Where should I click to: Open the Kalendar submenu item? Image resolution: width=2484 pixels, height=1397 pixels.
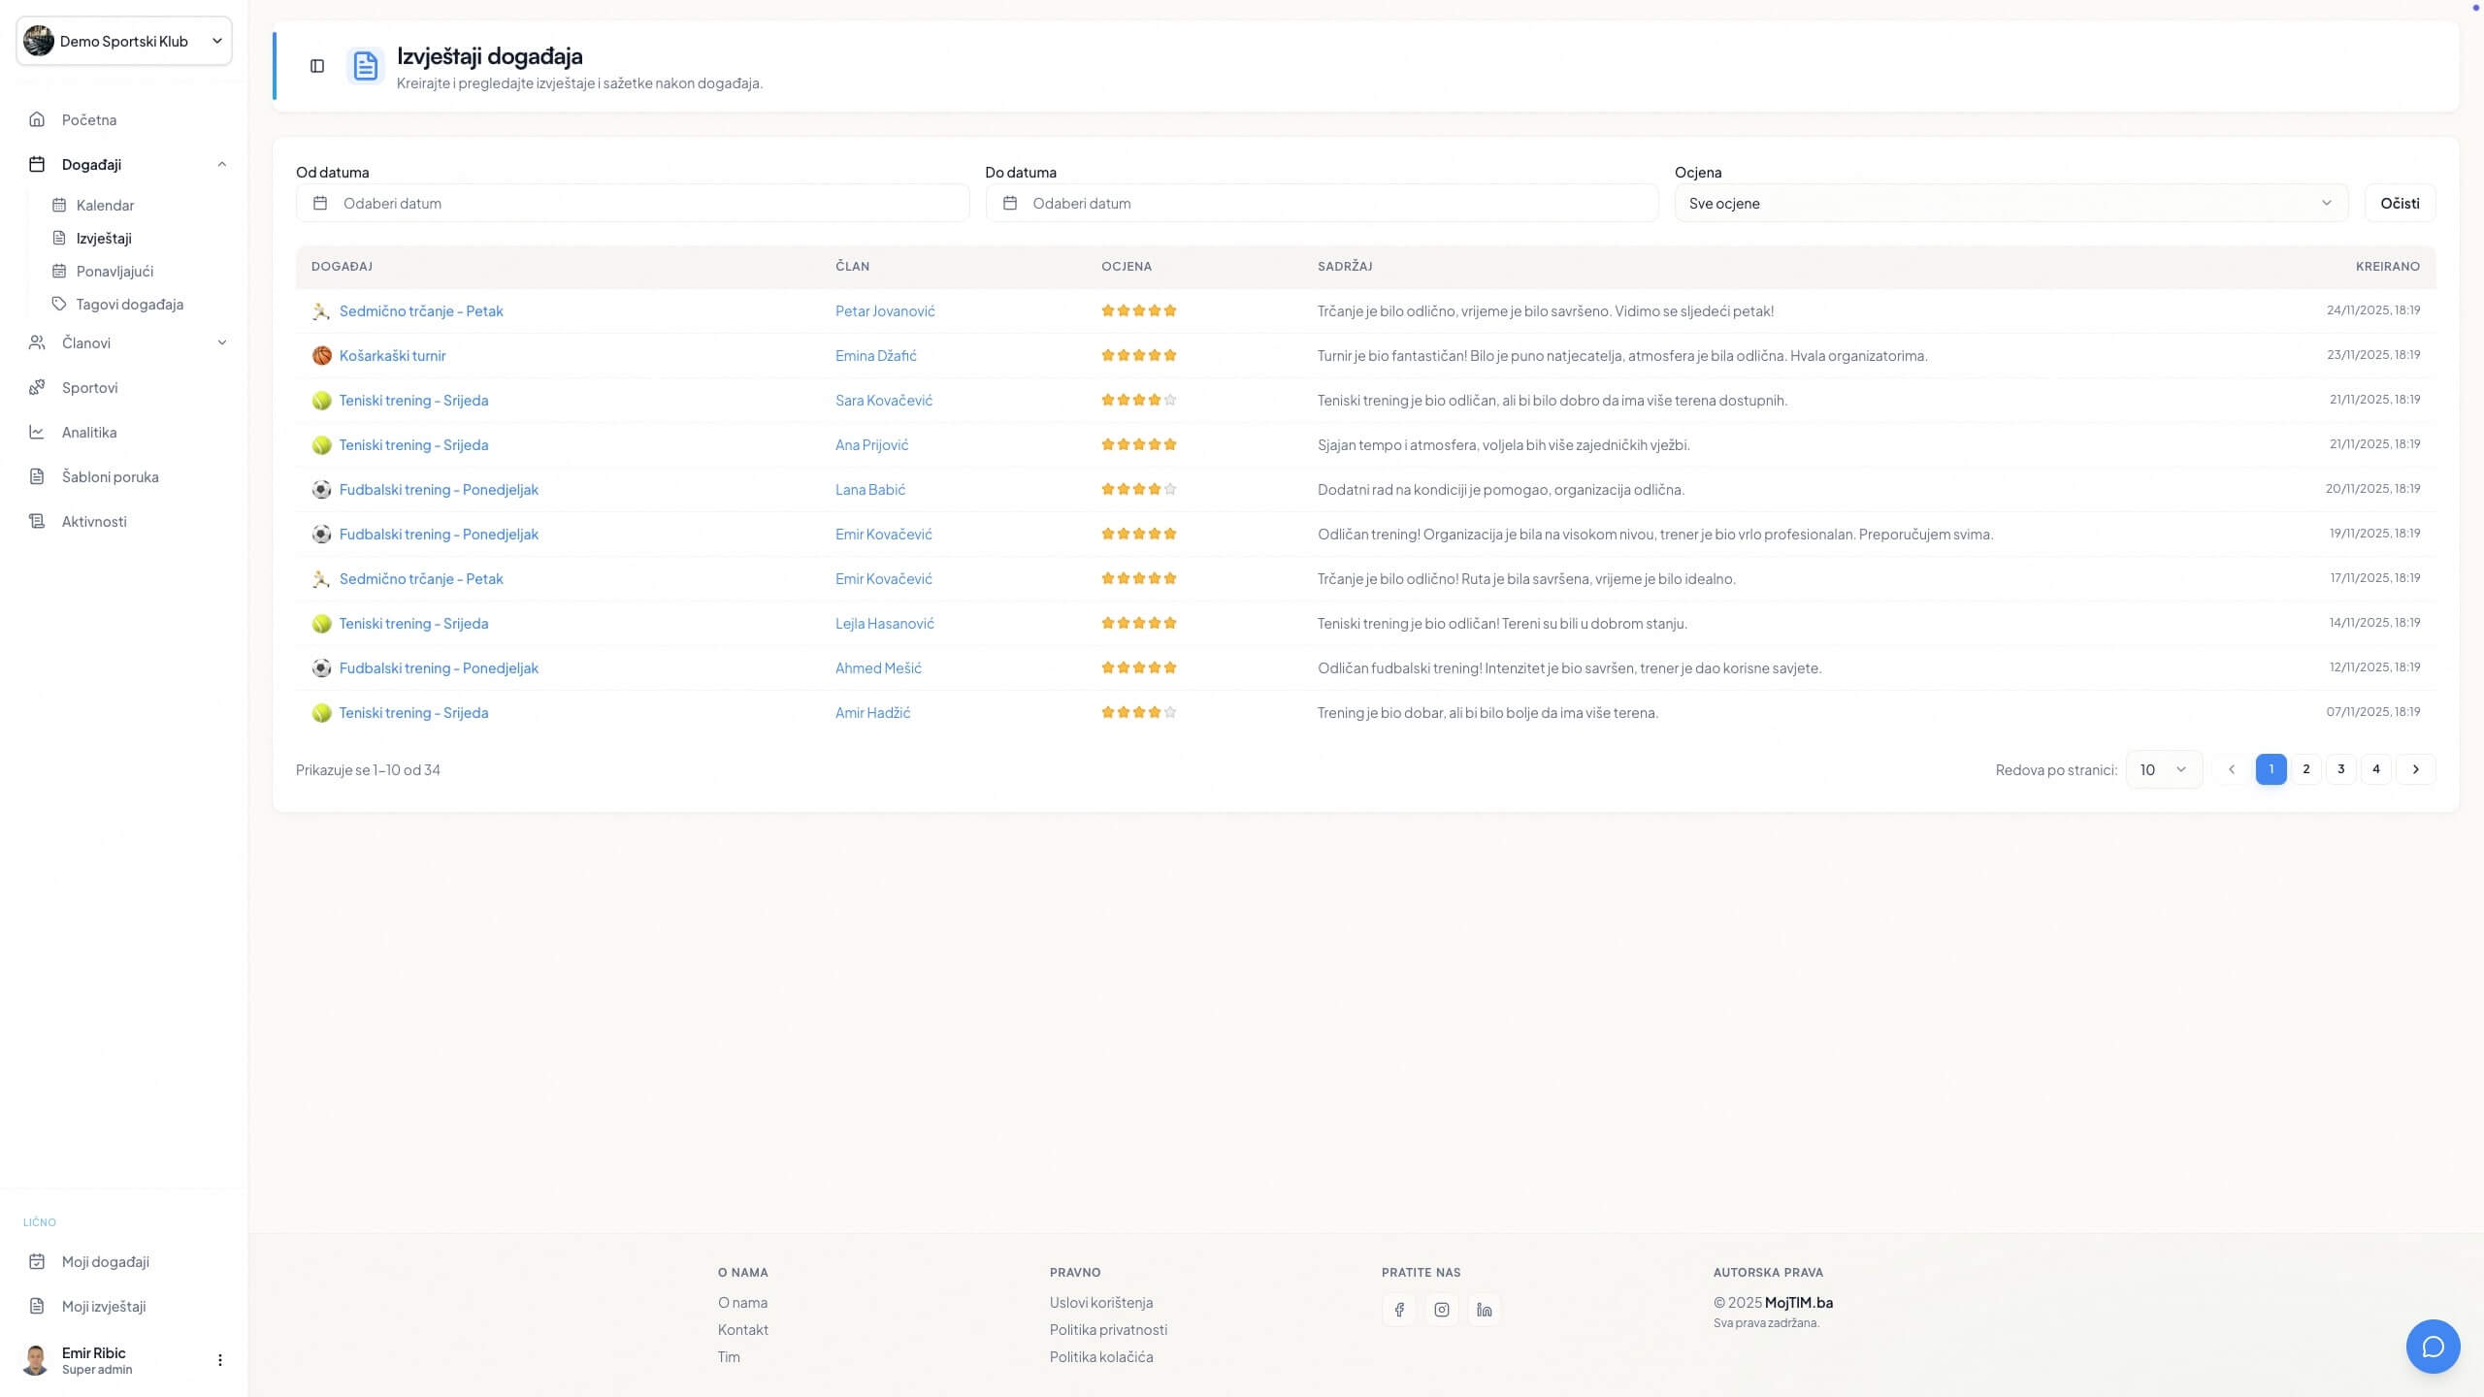pos(105,205)
